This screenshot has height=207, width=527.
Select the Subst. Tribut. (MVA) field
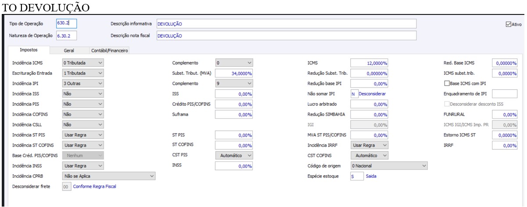pos(234,74)
